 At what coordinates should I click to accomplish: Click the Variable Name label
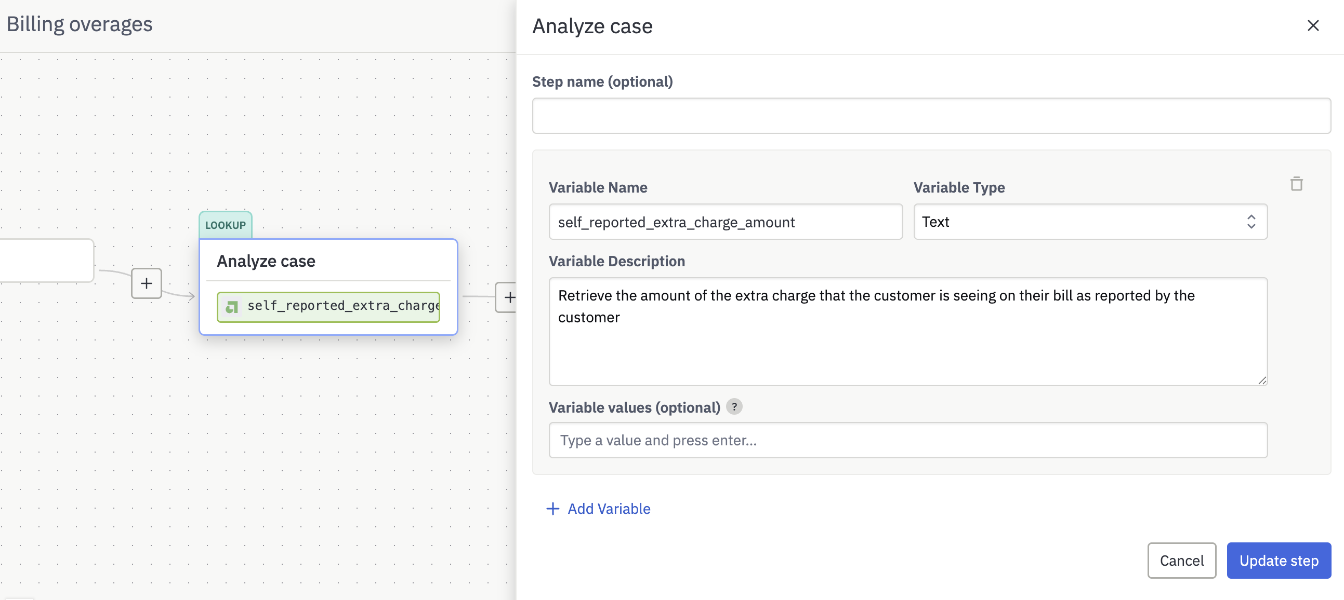[x=598, y=187]
